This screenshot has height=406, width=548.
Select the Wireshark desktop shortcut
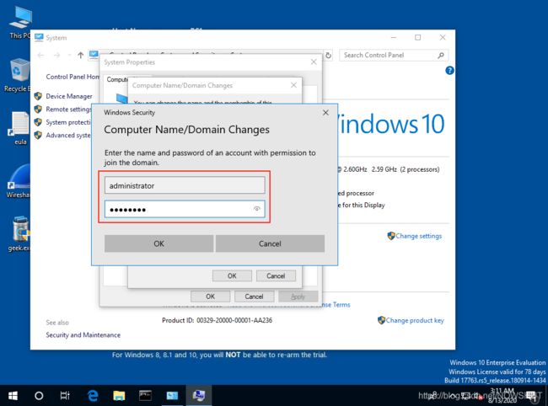click(x=19, y=181)
